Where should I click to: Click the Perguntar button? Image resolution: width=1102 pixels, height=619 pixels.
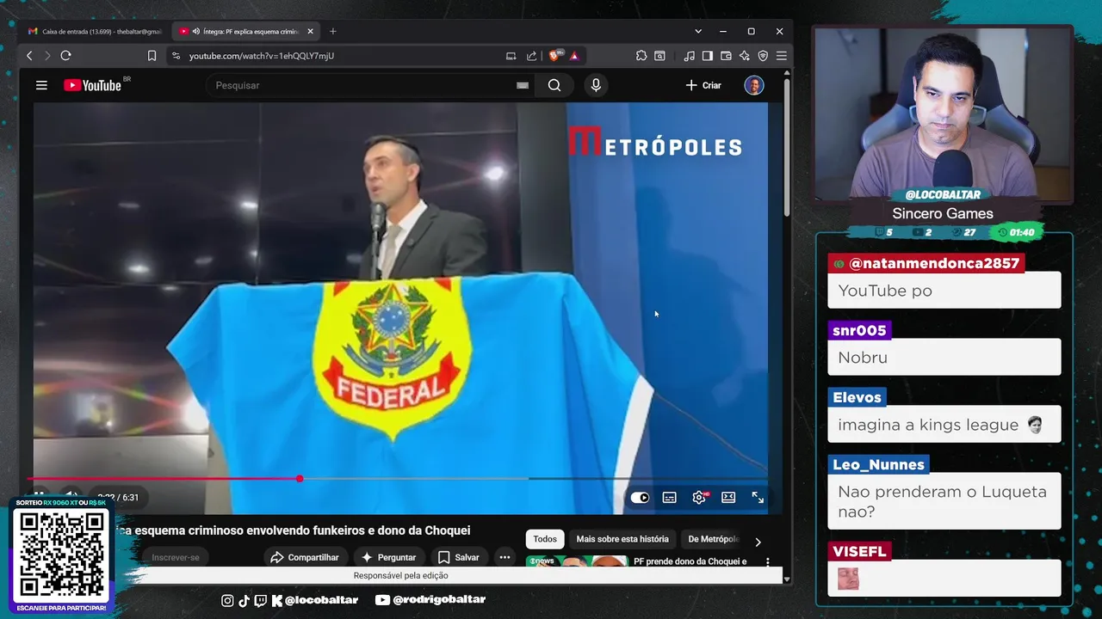coord(388,557)
